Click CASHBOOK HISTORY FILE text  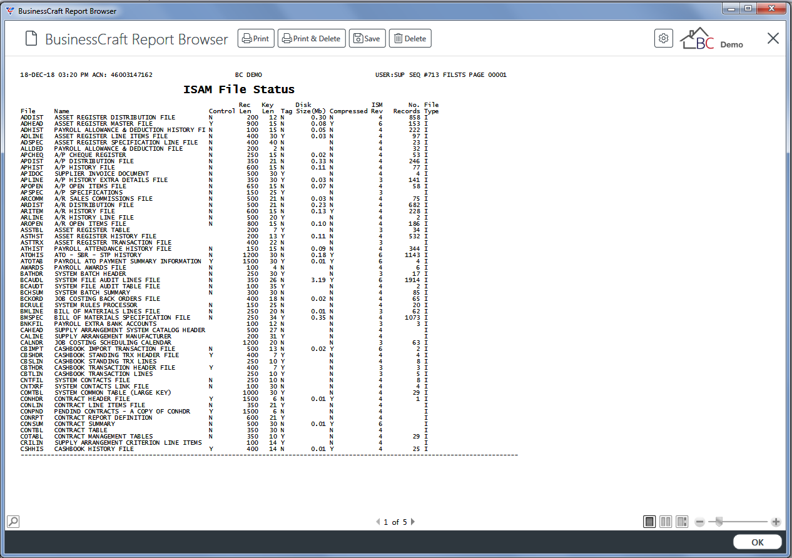pyautogui.click(x=94, y=449)
